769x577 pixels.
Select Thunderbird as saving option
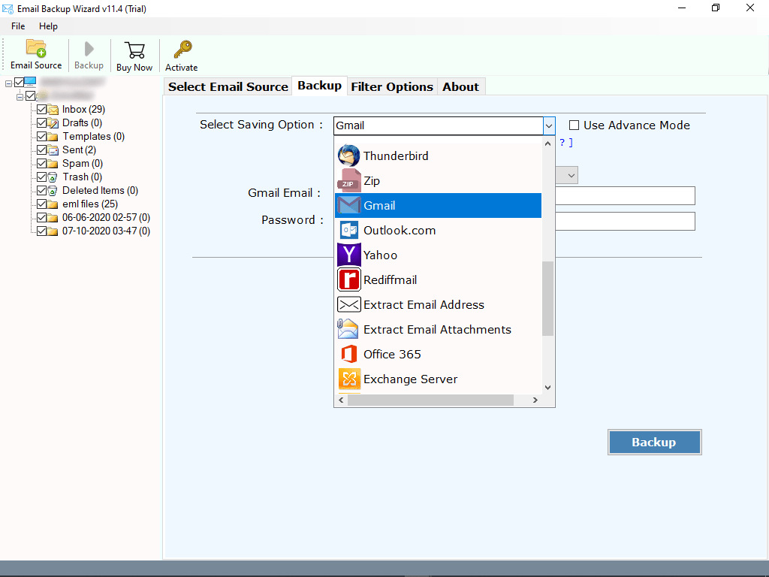pos(397,156)
